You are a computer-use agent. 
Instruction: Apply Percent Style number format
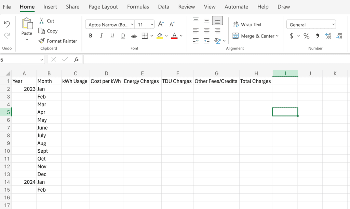click(x=306, y=36)
